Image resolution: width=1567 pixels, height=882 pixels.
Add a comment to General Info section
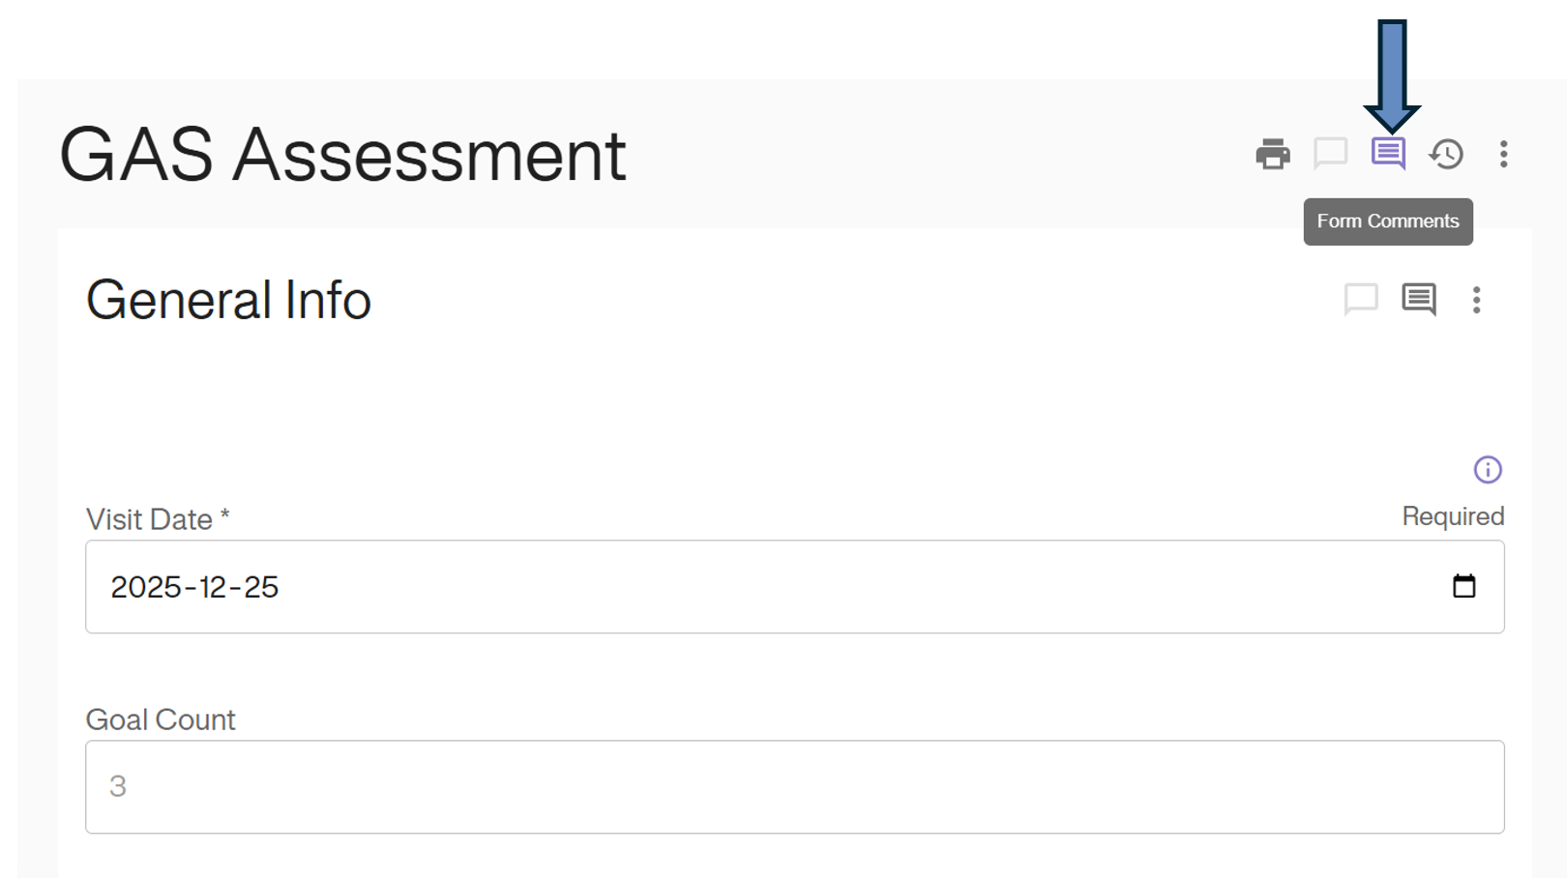1360,299
